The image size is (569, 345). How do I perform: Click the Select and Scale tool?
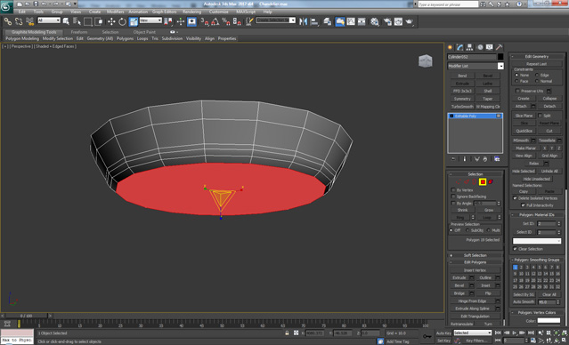(134, 21)
